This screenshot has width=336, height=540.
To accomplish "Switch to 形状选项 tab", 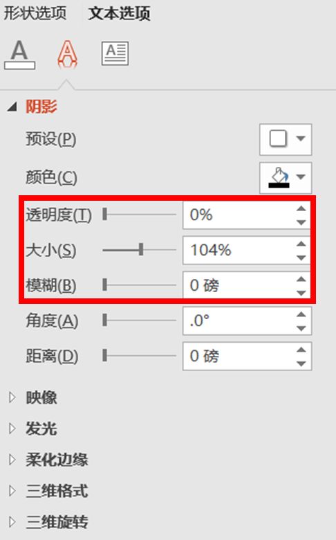I will (x=35, y=13).
